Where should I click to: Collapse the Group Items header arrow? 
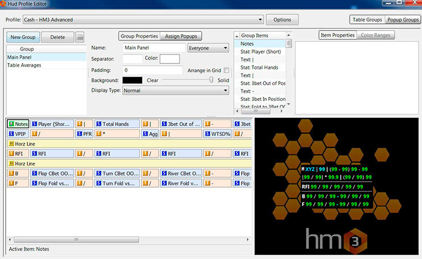(x=237, y=36)
